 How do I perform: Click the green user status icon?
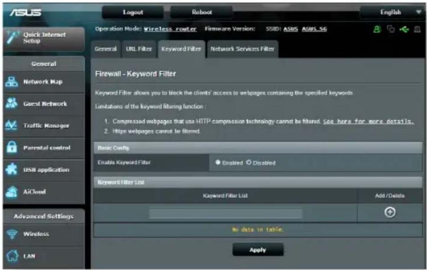pos(377,29)
